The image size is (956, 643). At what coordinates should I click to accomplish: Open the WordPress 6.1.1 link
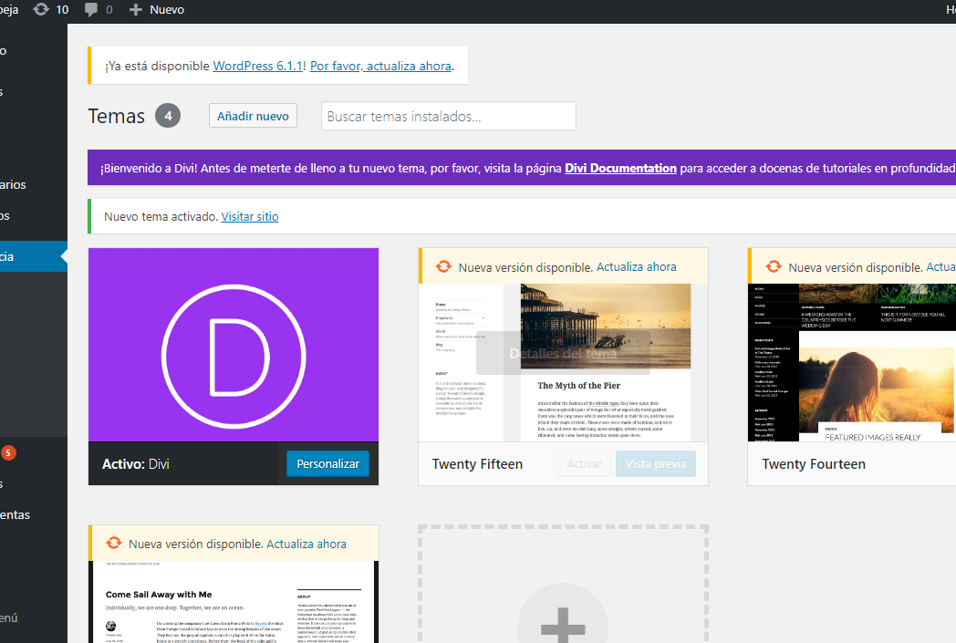click(258, 66)
